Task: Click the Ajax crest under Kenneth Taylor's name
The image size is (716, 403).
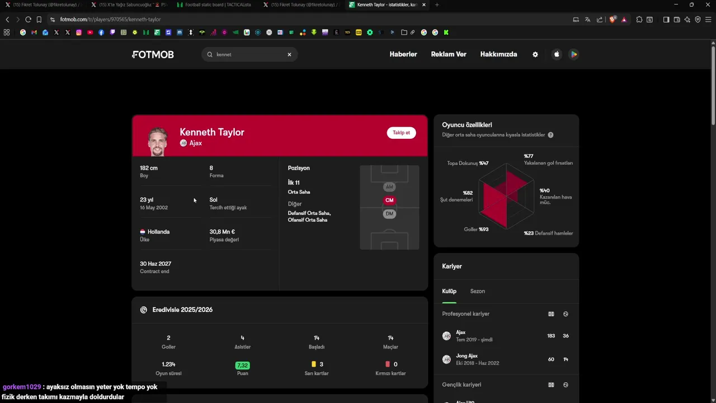Action: tap(183, 143)
